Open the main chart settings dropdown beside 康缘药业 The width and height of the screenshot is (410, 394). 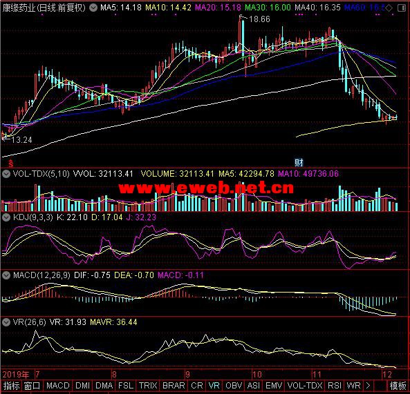pos(93,8)
